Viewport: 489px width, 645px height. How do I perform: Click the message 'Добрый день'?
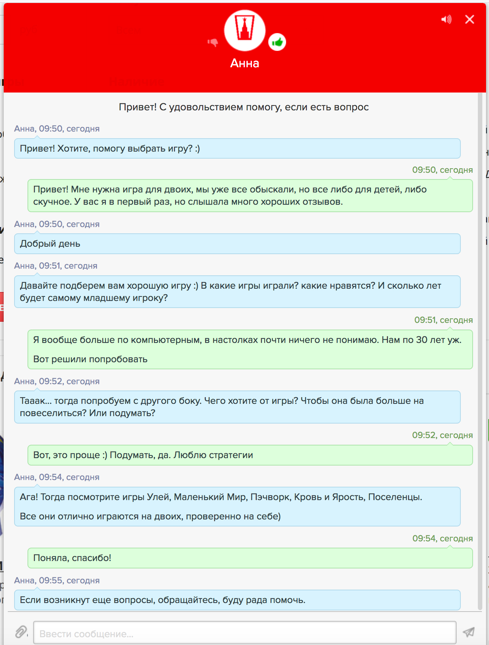click(237, 244)
